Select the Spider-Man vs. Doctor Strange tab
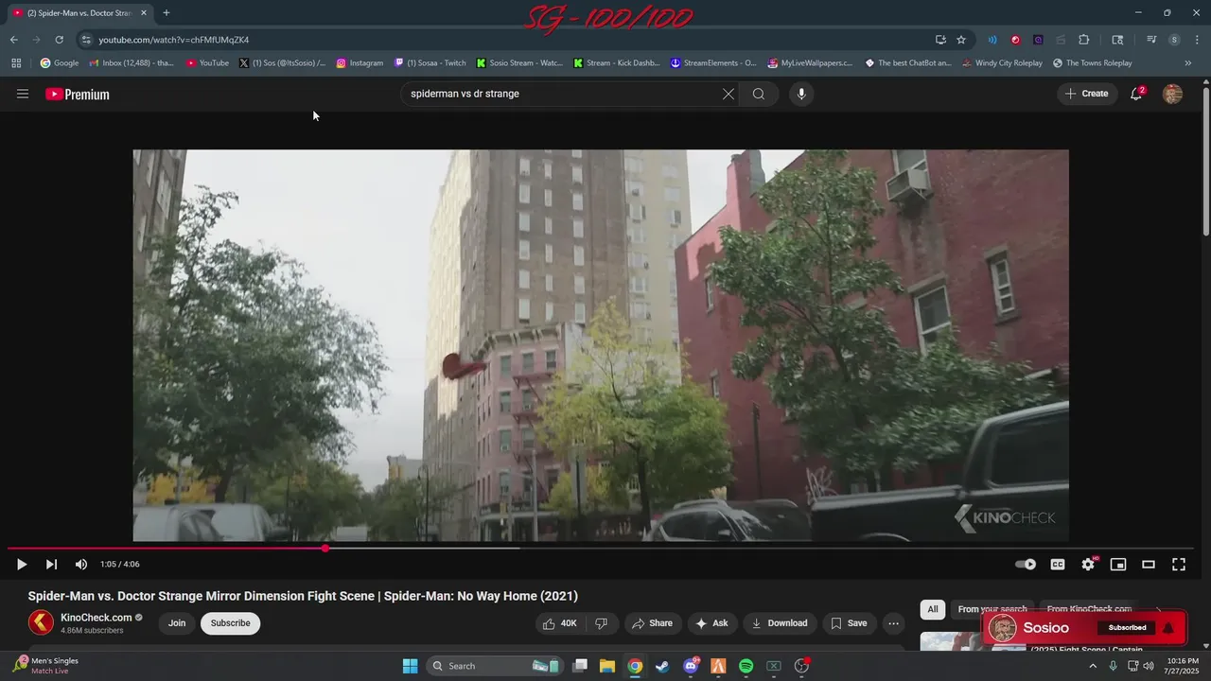Screen dimensions: 1211x681 pyautogui.click(x=79, y=13)
